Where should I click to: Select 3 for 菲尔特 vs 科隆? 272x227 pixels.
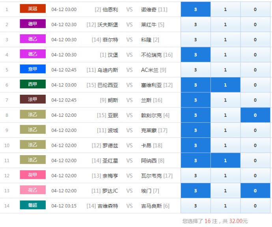click(x=196, y=39)
